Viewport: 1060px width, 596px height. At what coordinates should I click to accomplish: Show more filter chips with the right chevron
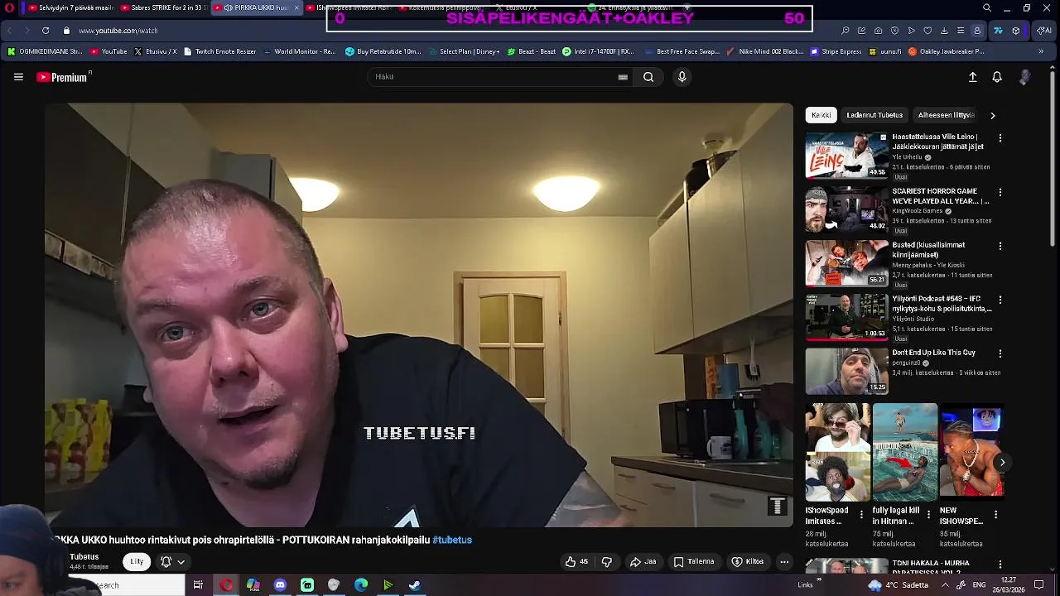(993, 115)
